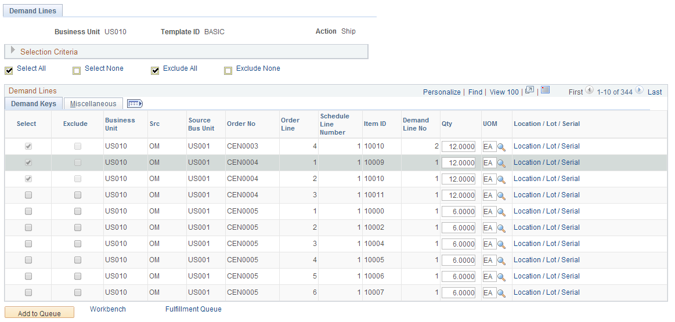Click the Qty field for item 10000

tap(459, 212)
